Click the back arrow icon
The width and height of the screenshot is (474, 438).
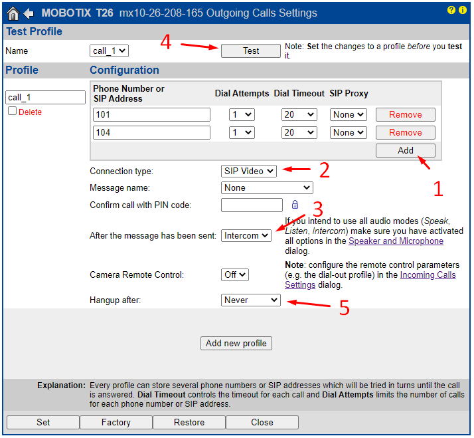(29, 13)
